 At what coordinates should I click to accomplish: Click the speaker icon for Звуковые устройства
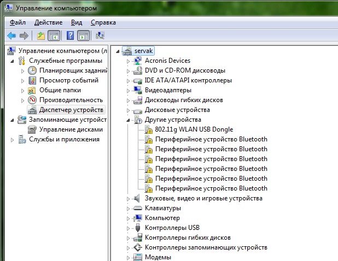(137, 198)
